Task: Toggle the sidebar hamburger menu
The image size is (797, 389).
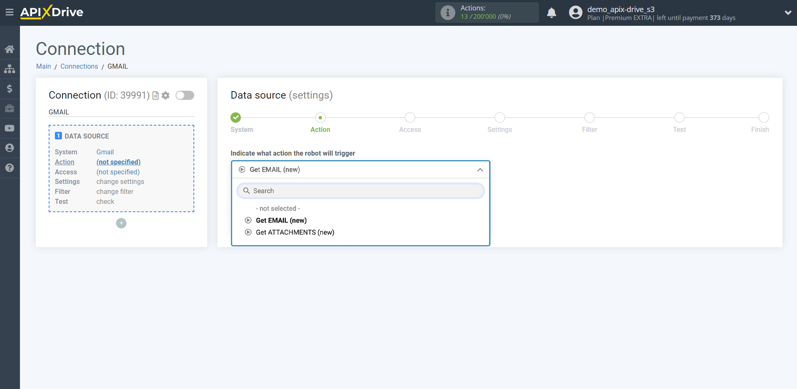Action: [10, 12]
